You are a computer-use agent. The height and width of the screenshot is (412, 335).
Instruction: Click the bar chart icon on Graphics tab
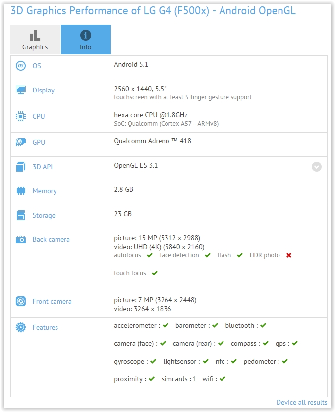(x=35, y=35)
